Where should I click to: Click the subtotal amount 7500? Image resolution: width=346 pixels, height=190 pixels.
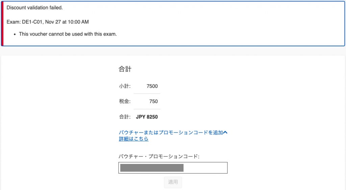click(x=152, y=86)
